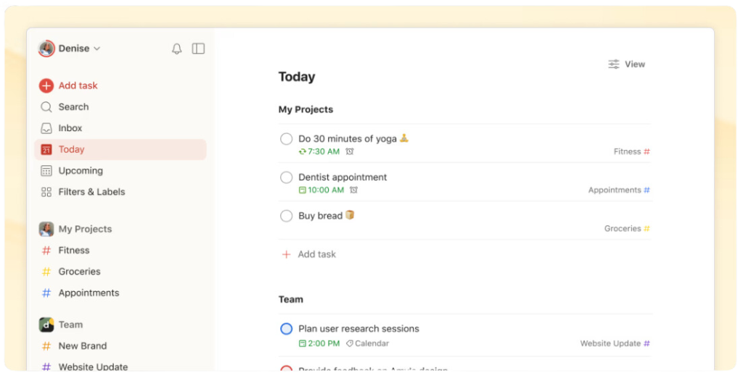Select Today in the sidebar

71,149
